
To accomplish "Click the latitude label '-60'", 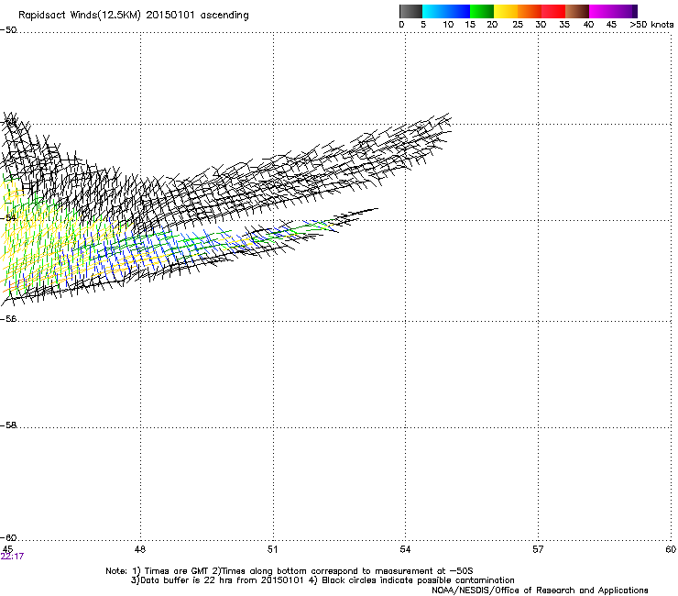I will click(x=8, y=538).
